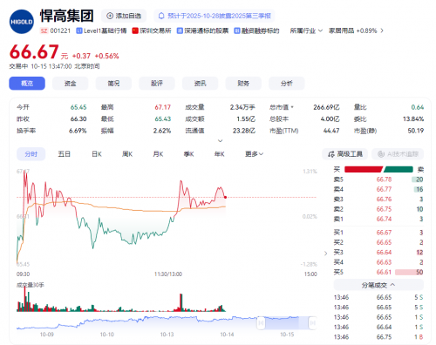
Task: Click 买3 price 66.64
Action: [x=384, y=252]
